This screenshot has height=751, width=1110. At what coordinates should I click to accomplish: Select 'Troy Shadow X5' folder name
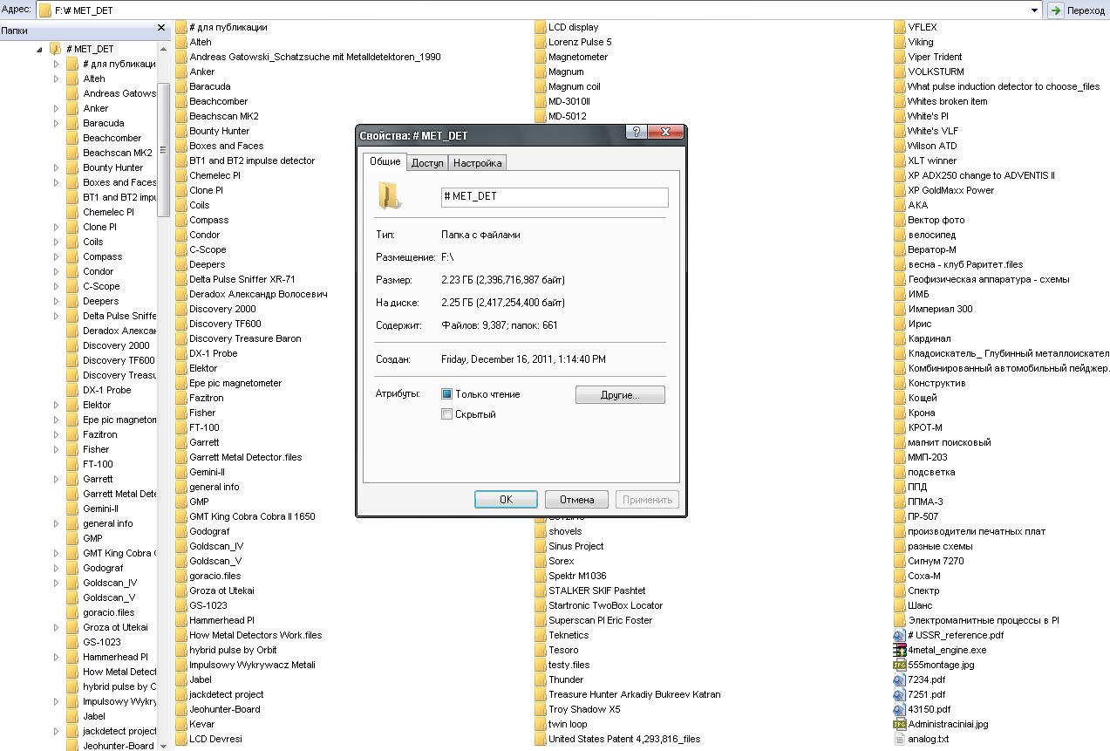click(584, 709)
